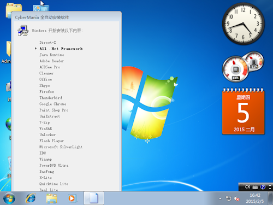Select the Computer desktop icon
This screenshot has height=205, width=273.
coord(9,86)
